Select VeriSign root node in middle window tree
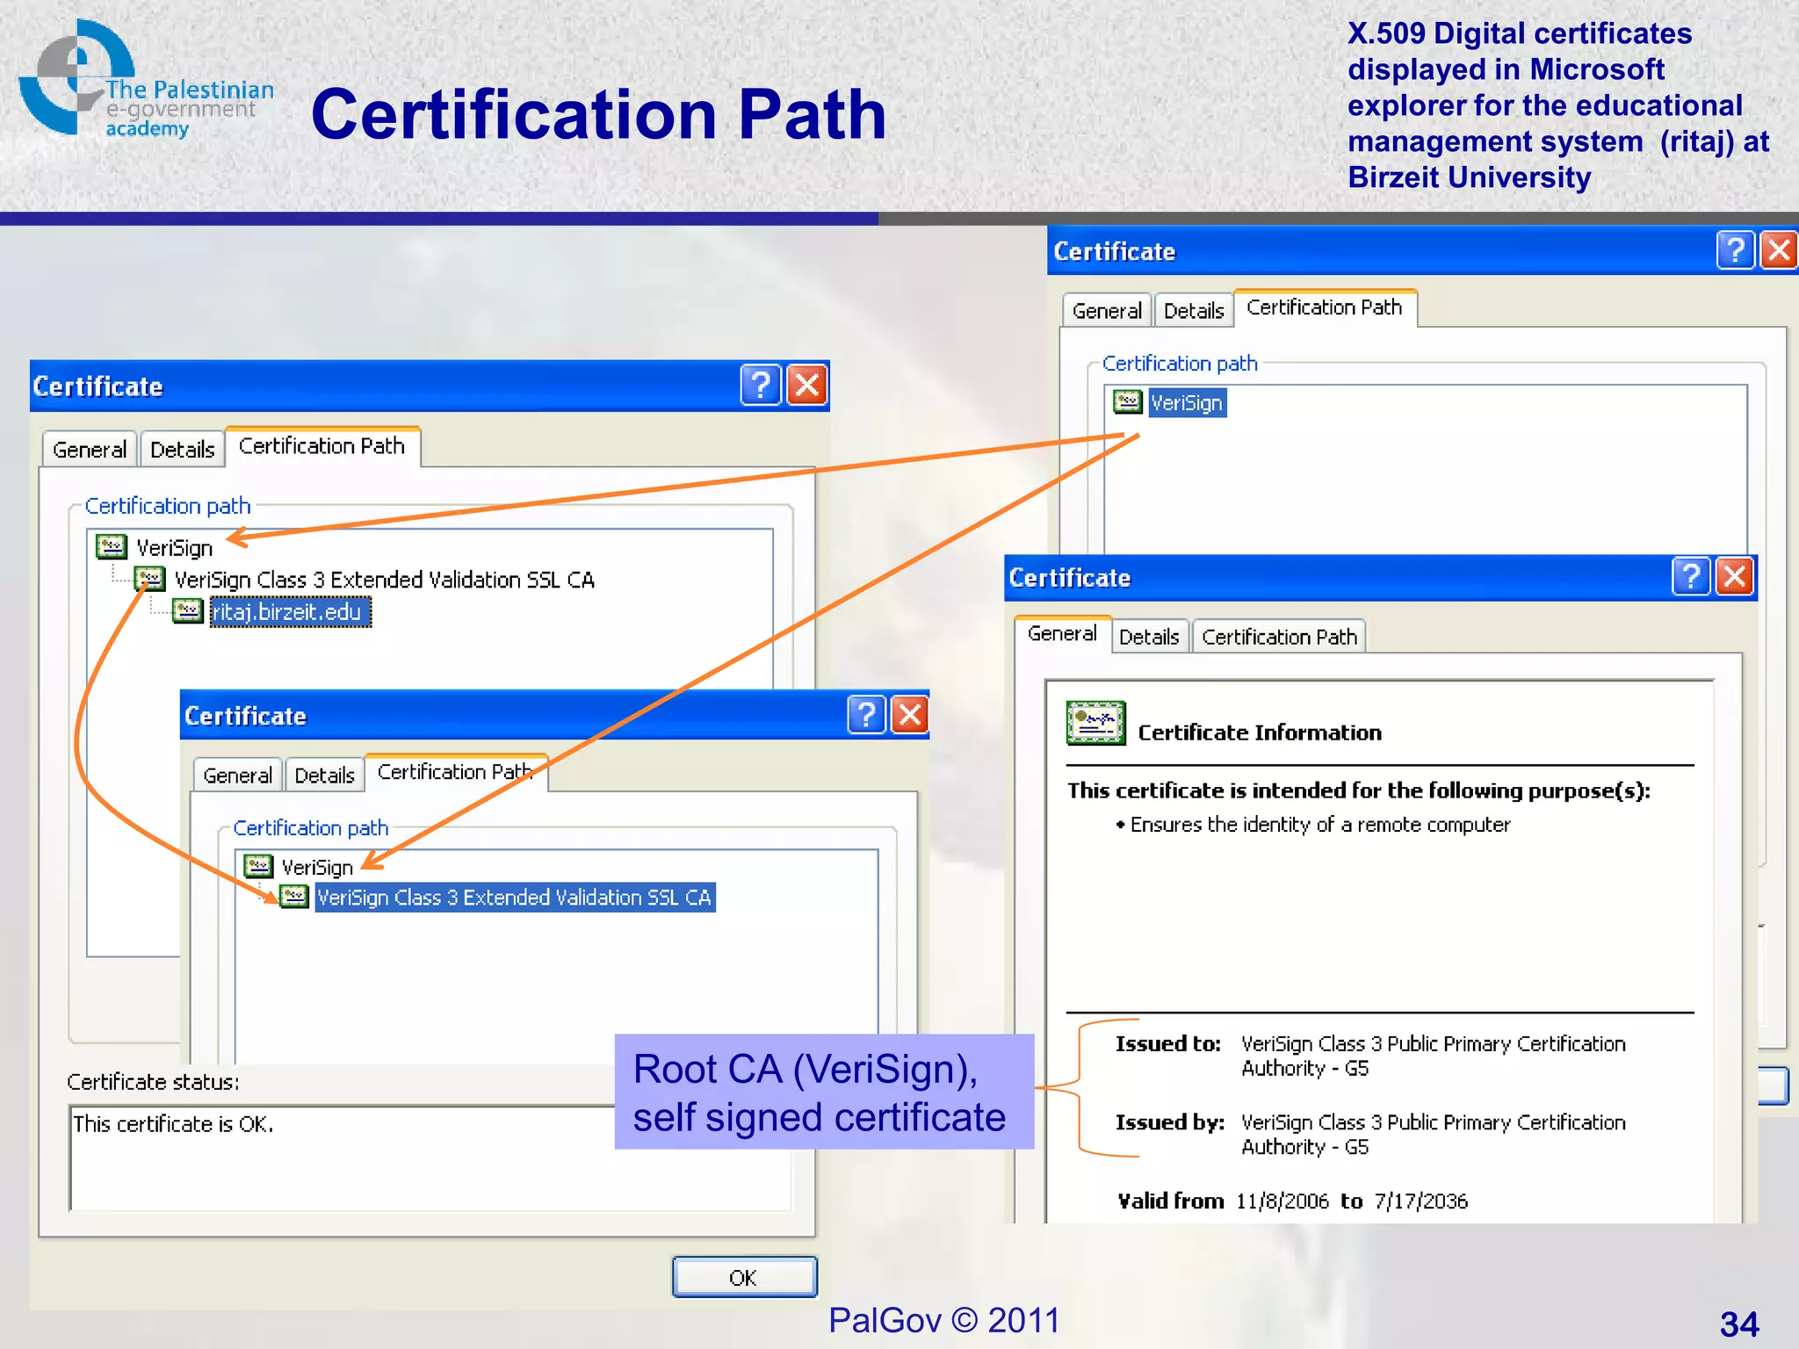 coord(317,867)
